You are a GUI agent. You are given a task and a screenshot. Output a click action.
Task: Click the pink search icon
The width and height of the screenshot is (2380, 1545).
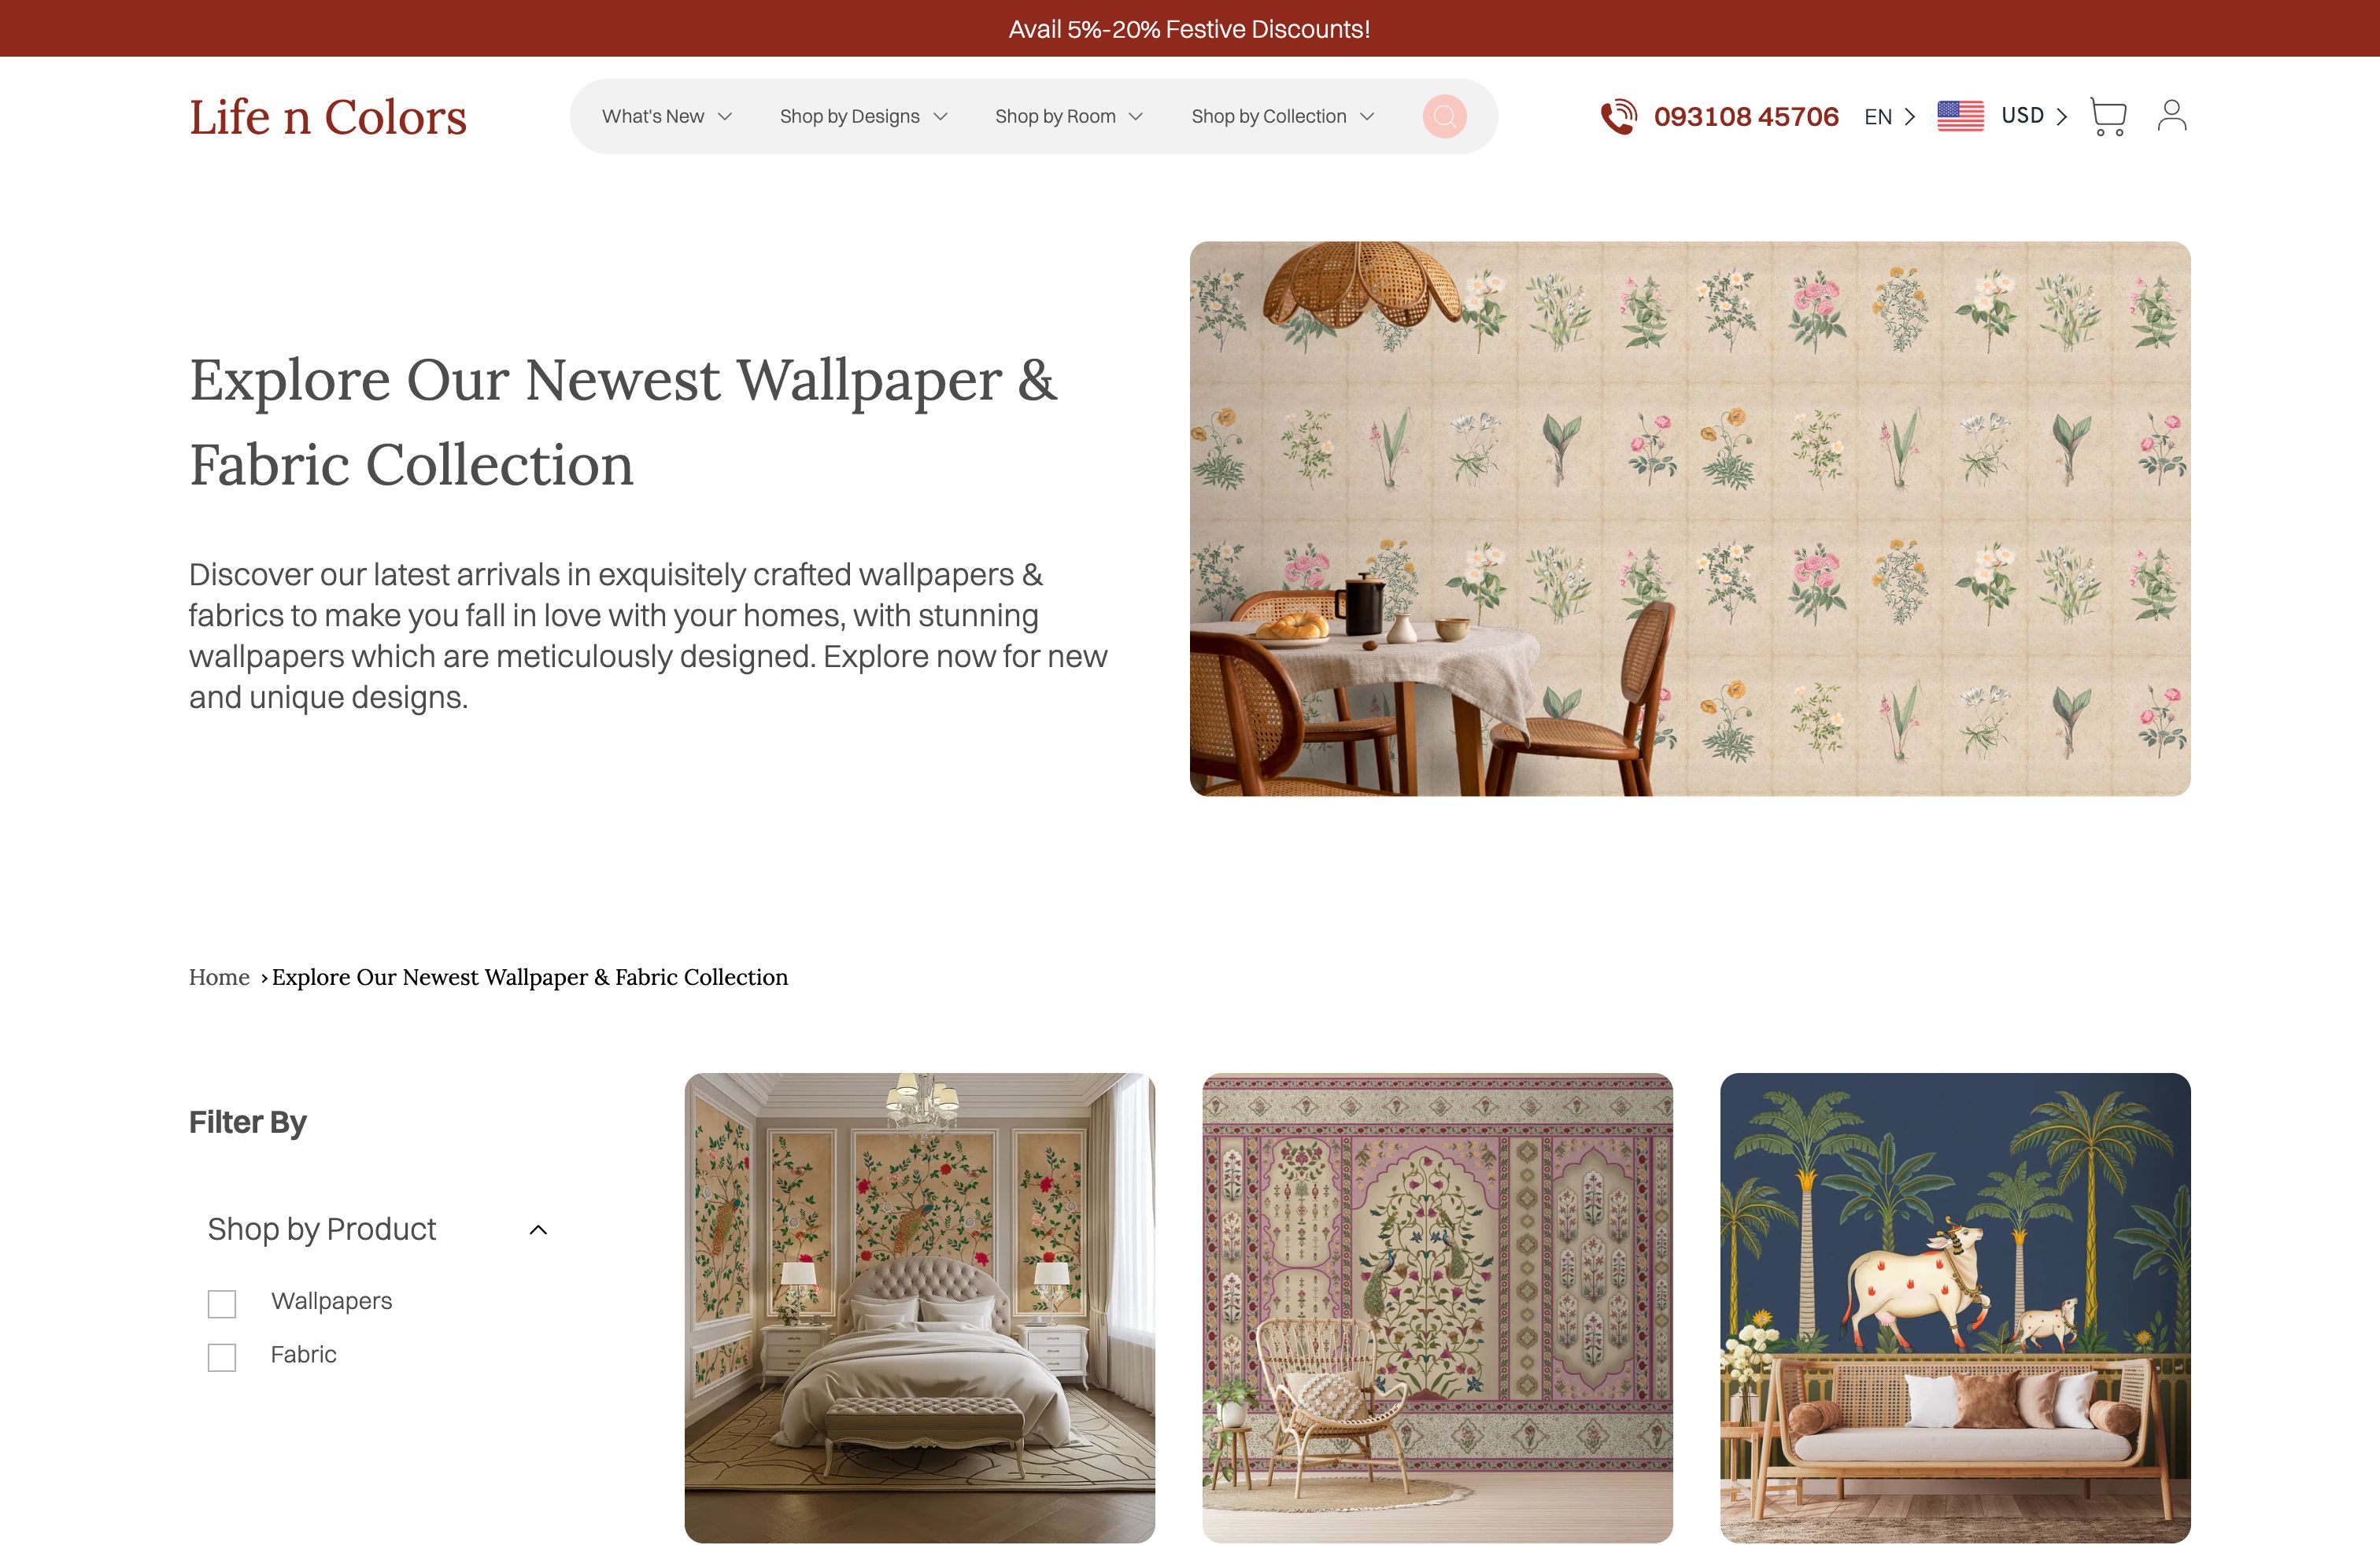[x=1444, y=117]
